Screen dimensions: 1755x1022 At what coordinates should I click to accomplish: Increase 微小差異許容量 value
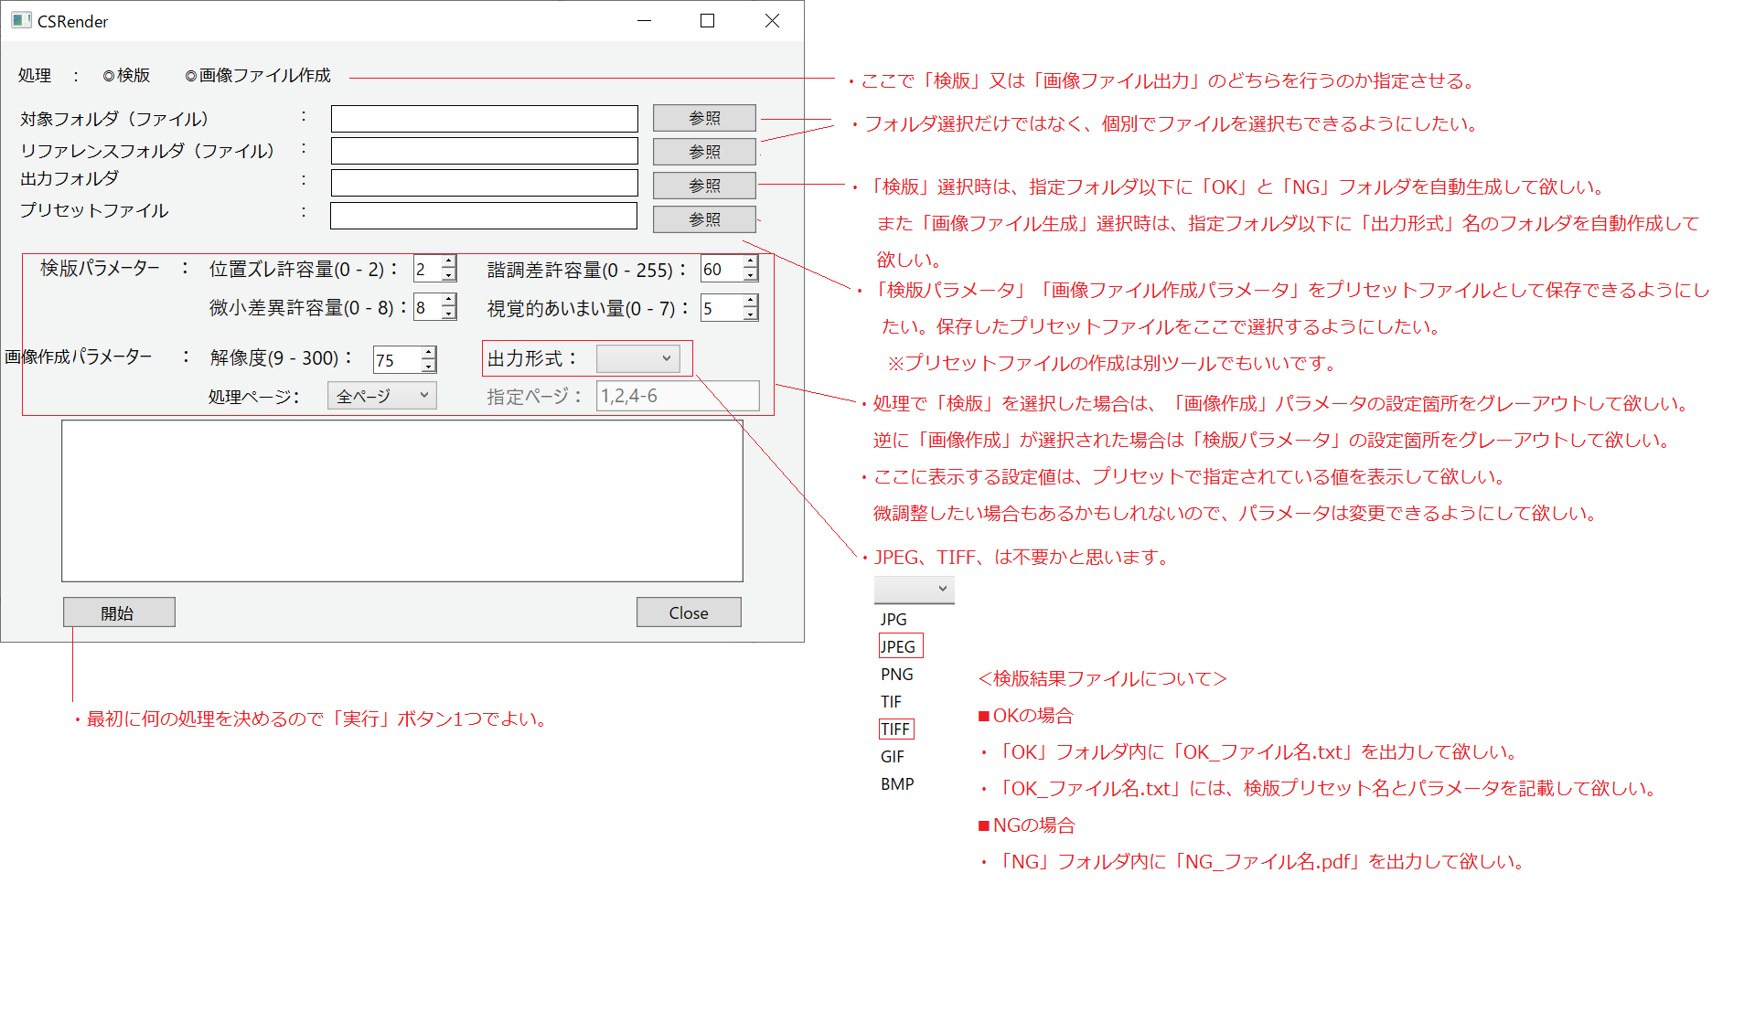447,301
